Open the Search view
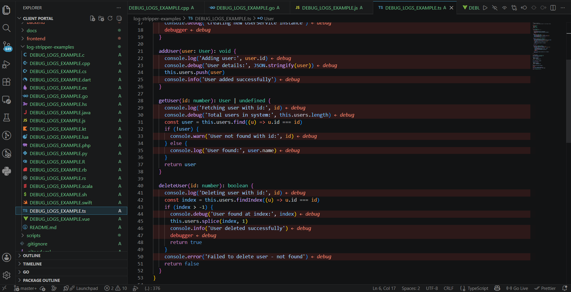Image resolution: width=571 pixels, height=292 pixels. point(6,28)
